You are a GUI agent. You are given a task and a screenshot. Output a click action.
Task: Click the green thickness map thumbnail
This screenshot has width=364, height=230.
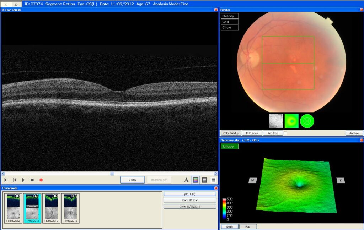point(291,121)
